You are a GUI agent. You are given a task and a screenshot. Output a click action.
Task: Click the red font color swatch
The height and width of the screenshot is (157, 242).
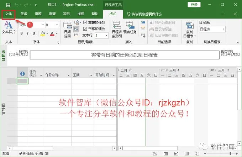click(x=52, y=33)
